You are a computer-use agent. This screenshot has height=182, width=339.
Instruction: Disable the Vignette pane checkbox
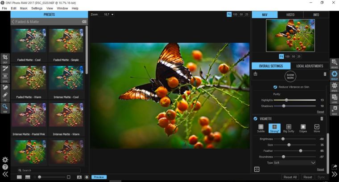(x=255, y=119)
